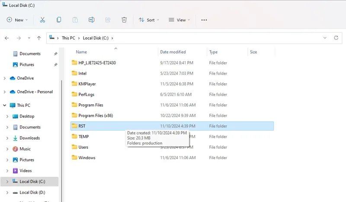The height and width of the screenshot is (202, 346).
Task: Expand the Local Disk (C:) node
Action: 7,182
